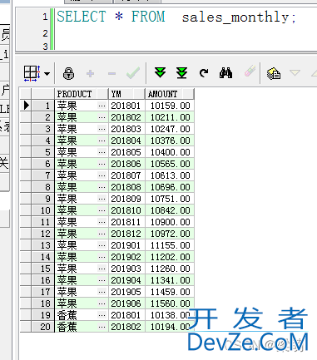This screenshot has height=360, width=317.
Task: Click the amount cell 10842.00
Action: 170,210
